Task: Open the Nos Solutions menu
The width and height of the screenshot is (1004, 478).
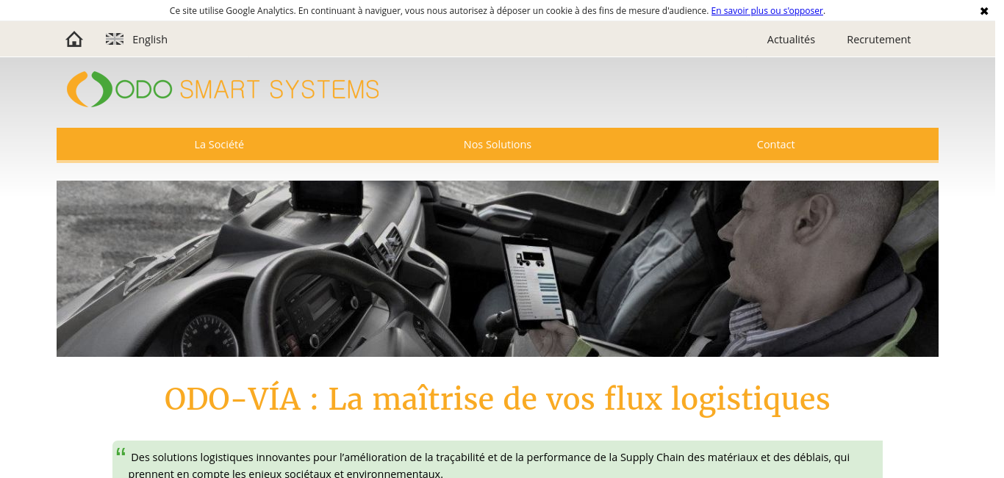Action: (498, 145)
